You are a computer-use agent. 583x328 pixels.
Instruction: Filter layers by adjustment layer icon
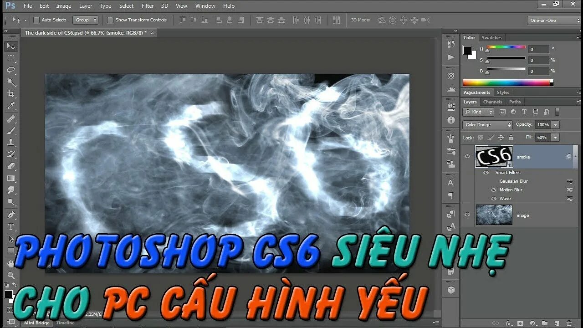tap(513, 112)
